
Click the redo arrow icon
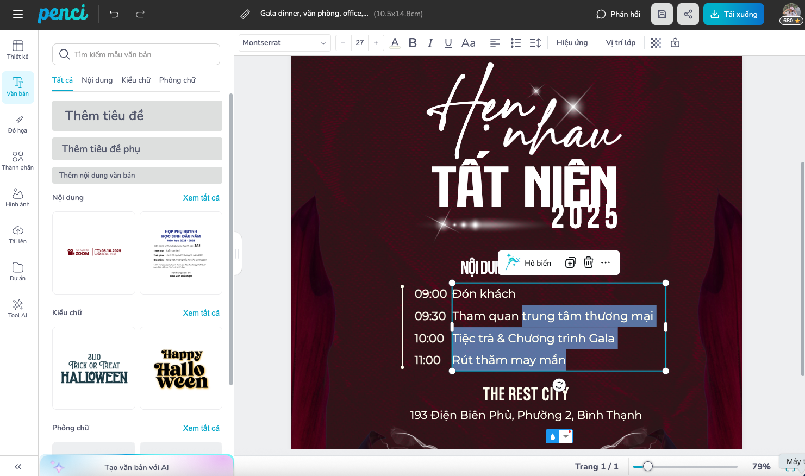click(x=140, y=14)
